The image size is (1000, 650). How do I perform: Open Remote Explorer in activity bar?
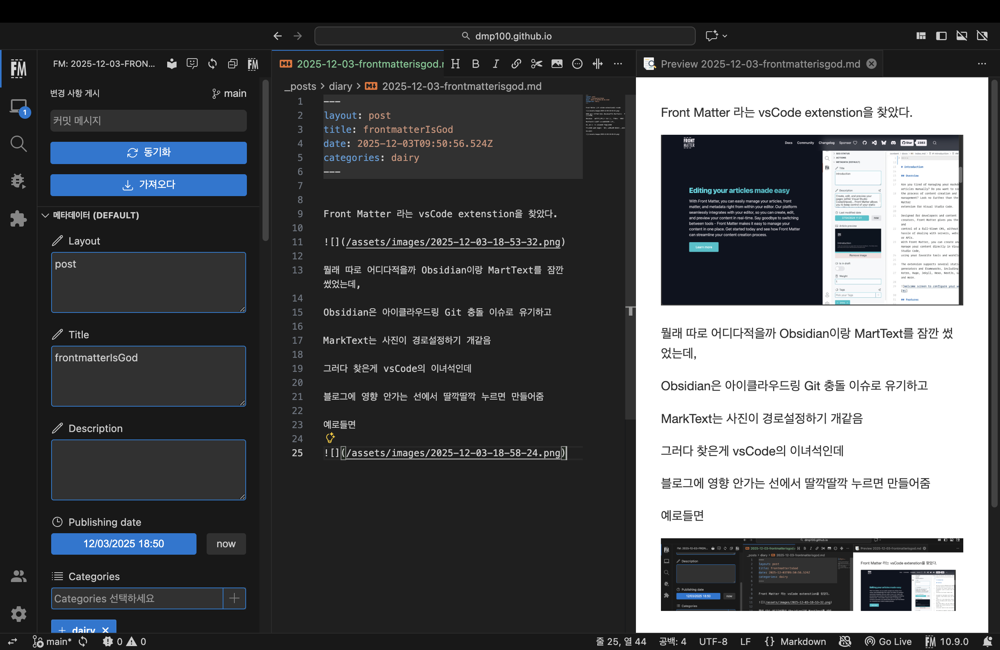click(18, 107)
